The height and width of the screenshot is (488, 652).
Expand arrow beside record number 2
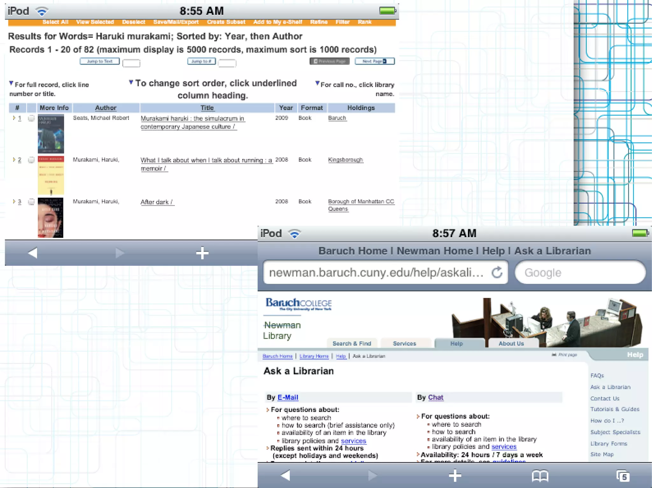pyautogui.click(x=14, y=160)
